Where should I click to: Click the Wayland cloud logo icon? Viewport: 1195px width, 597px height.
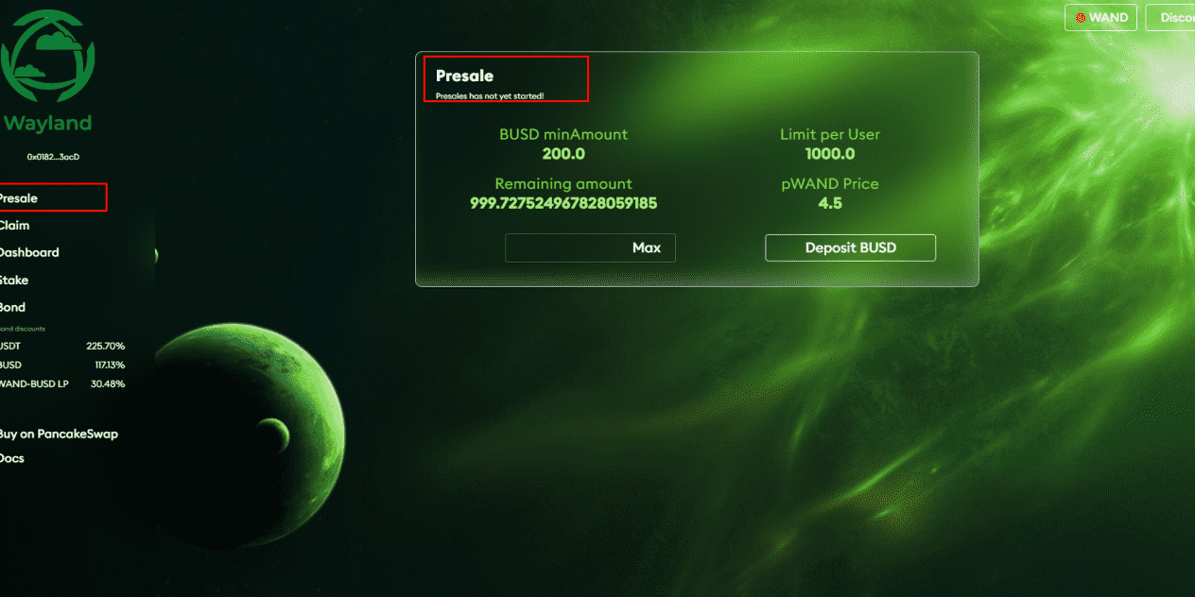pyautogui.click(x=47, y=58)
